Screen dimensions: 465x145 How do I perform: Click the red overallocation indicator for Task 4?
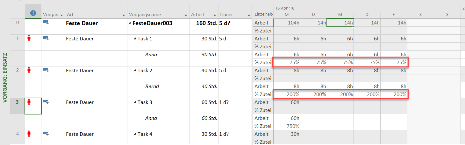click(29, 134)
